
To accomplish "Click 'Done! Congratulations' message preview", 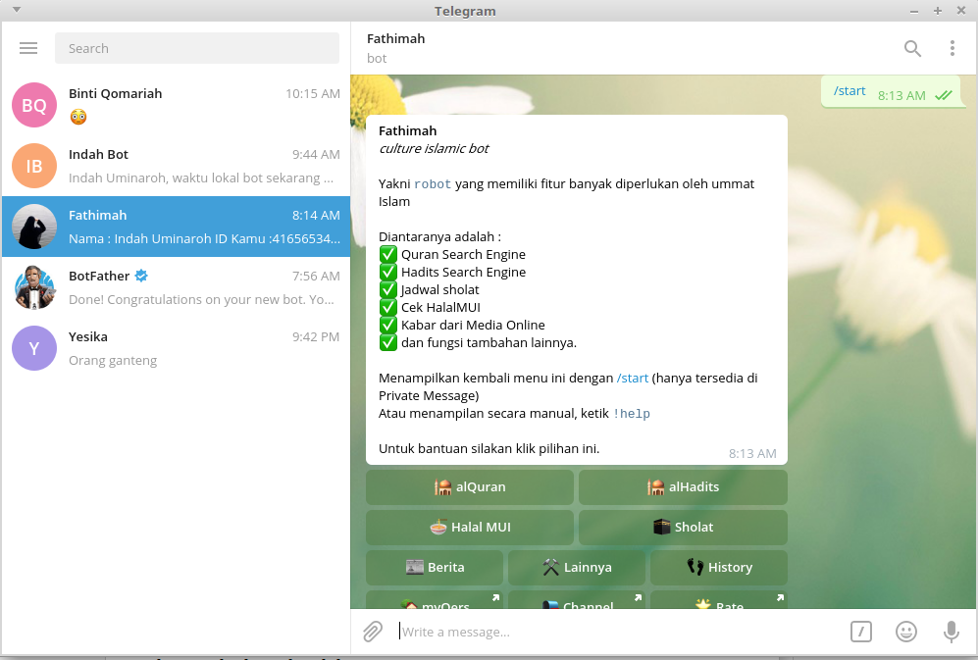I will coord(201,299).
